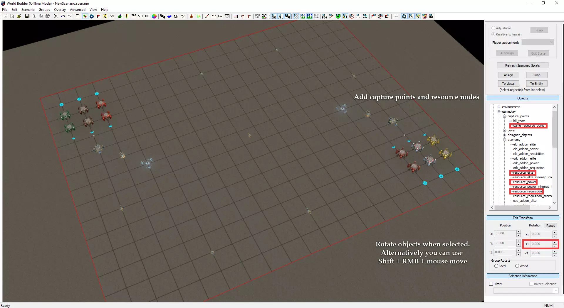Open the FOG editor tool
This screenshot has height=308, width=564.
pyautogui.click(x=112, y=16)
